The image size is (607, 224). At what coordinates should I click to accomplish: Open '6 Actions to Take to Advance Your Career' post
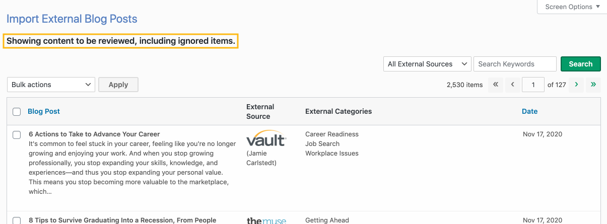click(x=94, y=134)
